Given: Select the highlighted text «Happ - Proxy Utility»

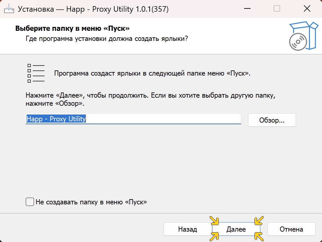Looking at the screenshot, I should tap(56, 119).
